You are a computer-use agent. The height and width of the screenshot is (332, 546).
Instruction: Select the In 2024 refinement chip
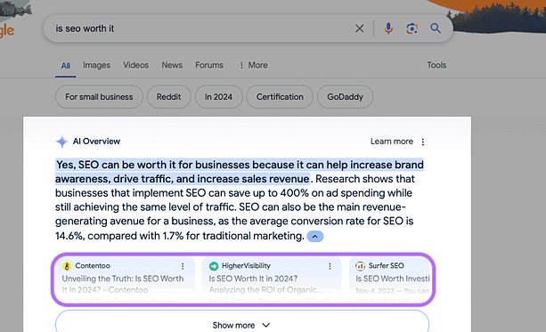[x=219, y=97]
